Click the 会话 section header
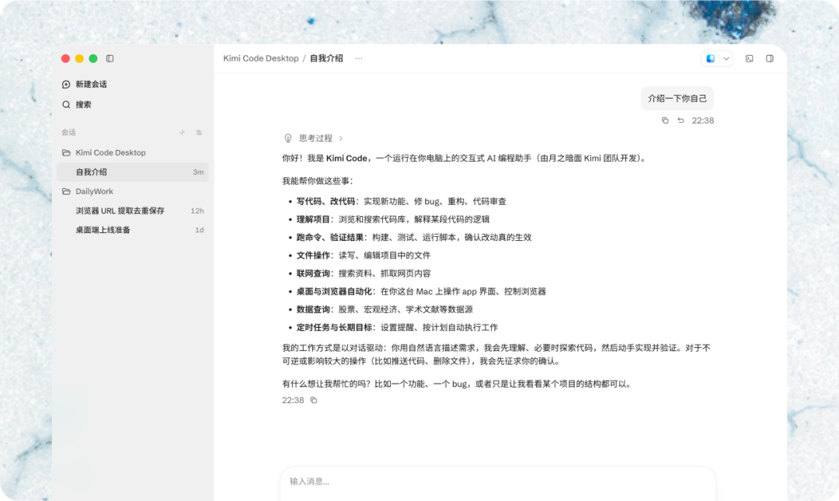 (x=68, y=132)
